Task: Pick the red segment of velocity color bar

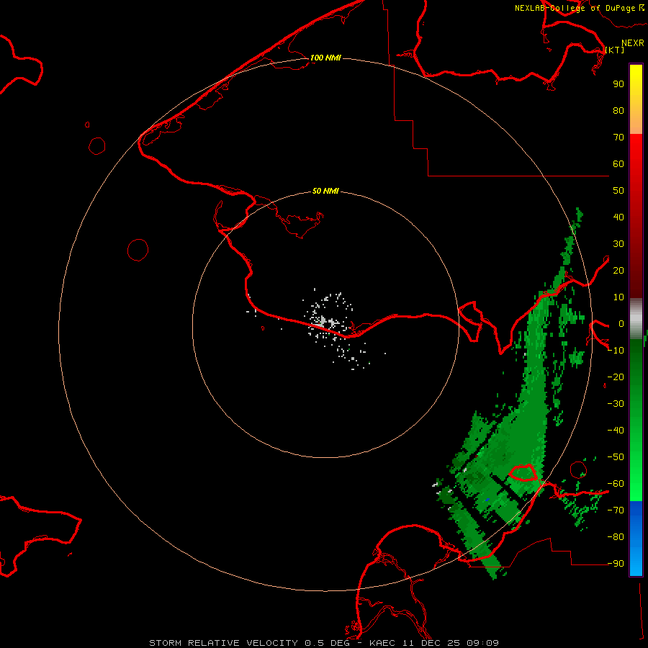Action: (636, 216)
